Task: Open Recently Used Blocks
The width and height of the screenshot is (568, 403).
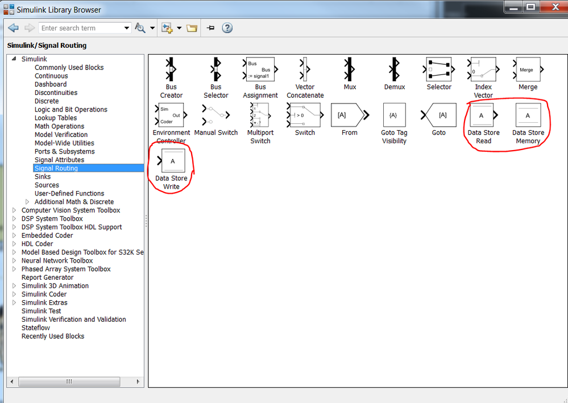Action: pyautogui.click(x=52, y=336)
